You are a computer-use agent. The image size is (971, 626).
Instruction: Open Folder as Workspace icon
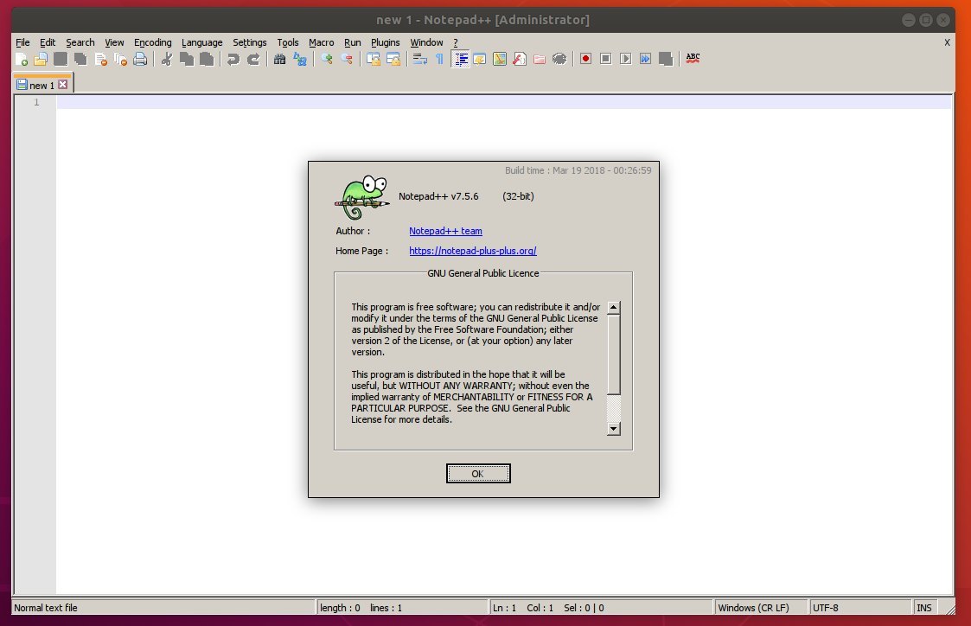coord(540,59)
